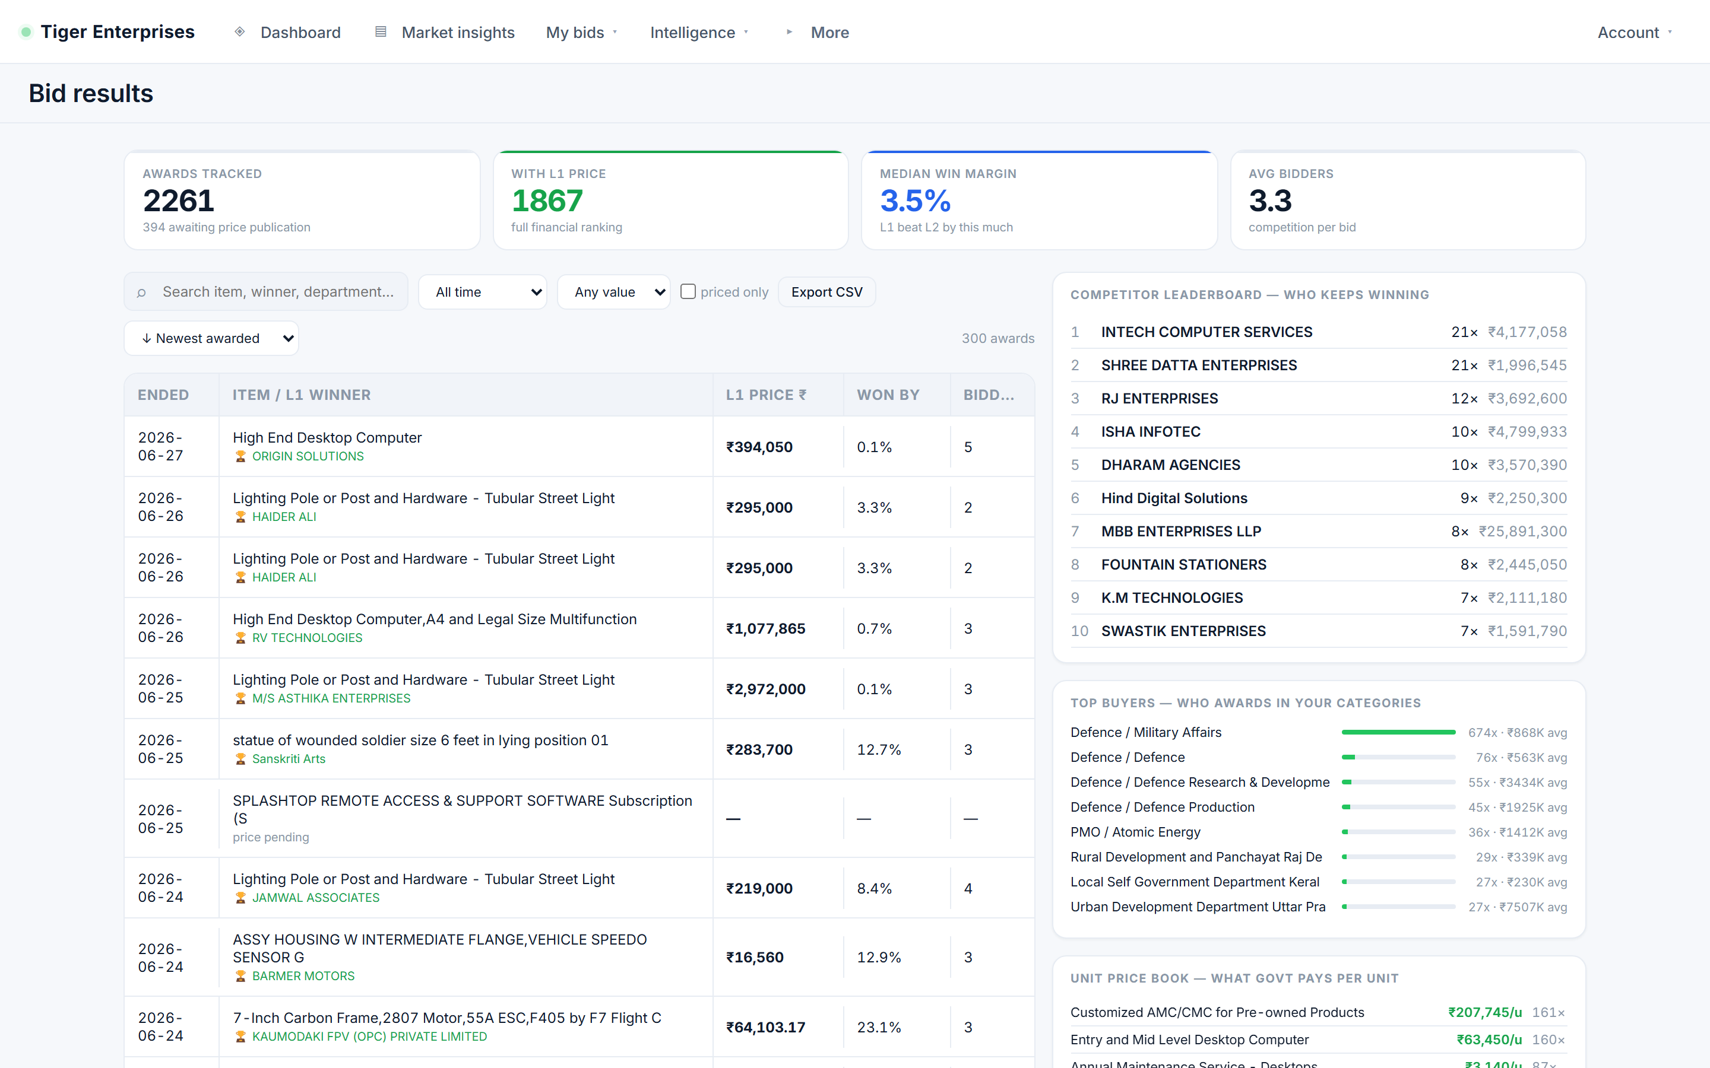This screenshot has width=1710, height=1068.
Task: Open Entry and Mid Level Desktop Computer entry
Action: 1319,1040
